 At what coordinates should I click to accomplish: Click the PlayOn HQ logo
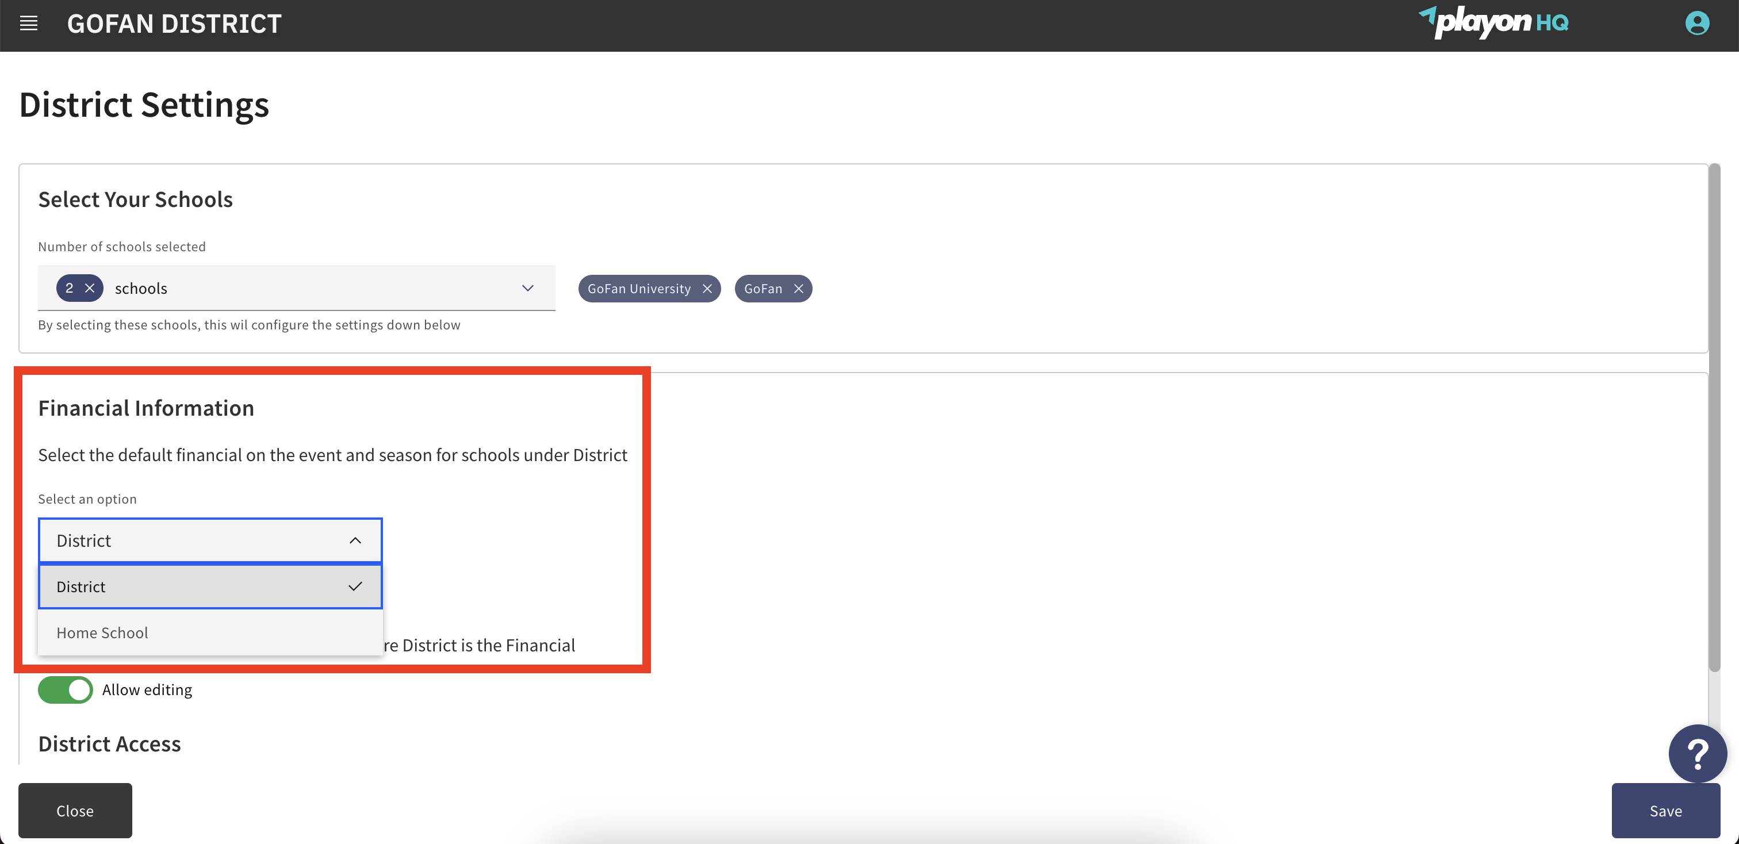[x=1493, y=22]
